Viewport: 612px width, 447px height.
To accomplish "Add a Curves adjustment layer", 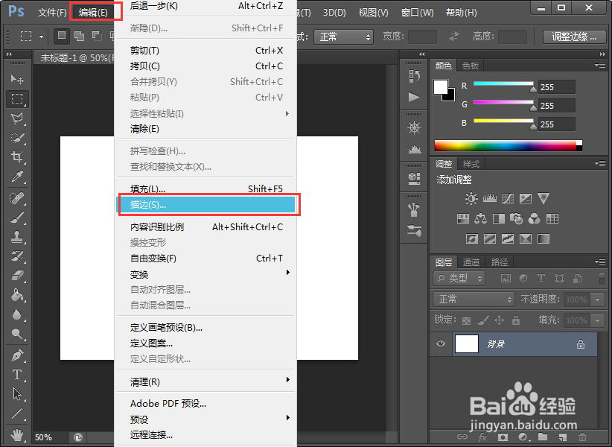I will [x=509, y=197].
